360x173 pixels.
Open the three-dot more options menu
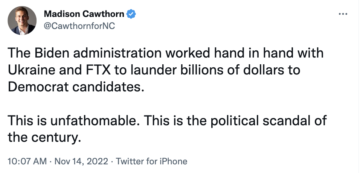343,14
